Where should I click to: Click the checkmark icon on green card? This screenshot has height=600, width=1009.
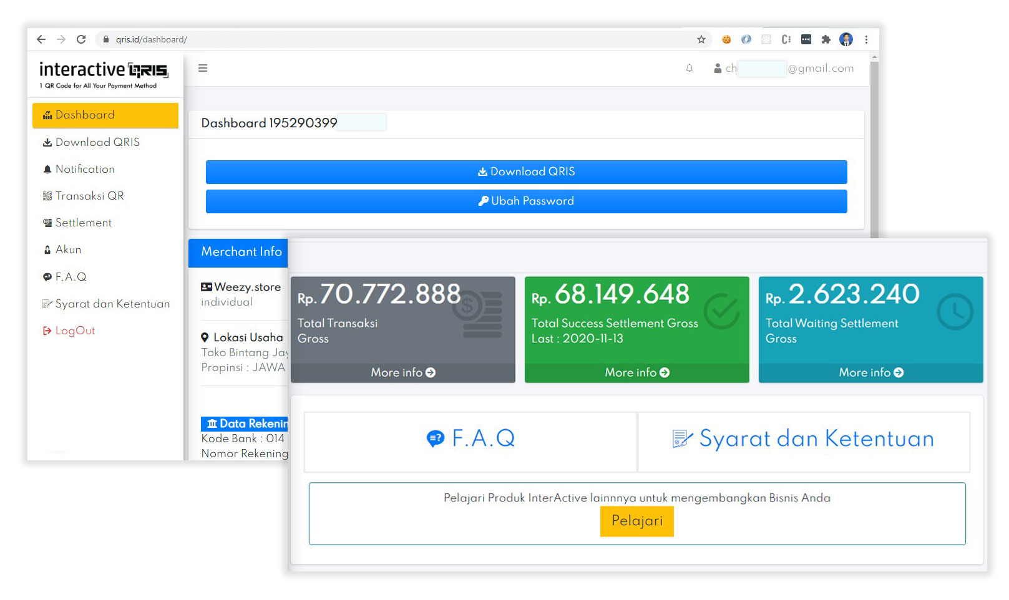point(722,311)
